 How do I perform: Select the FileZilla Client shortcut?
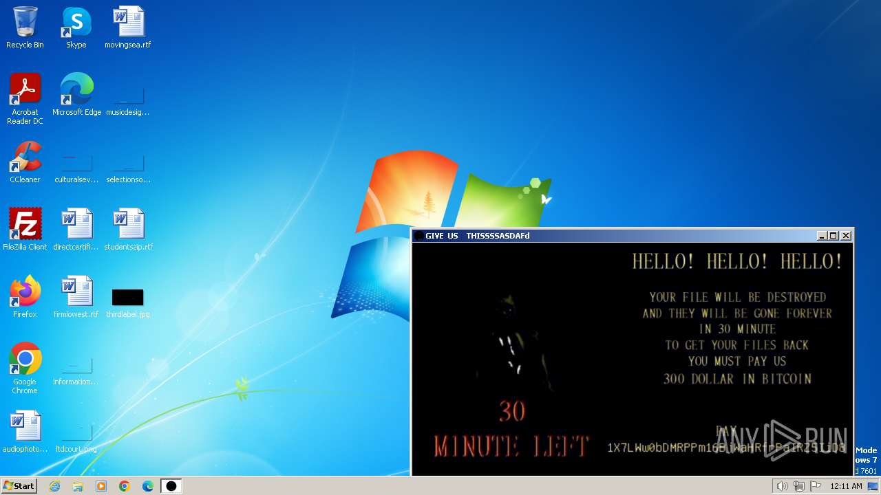(25, 230)
